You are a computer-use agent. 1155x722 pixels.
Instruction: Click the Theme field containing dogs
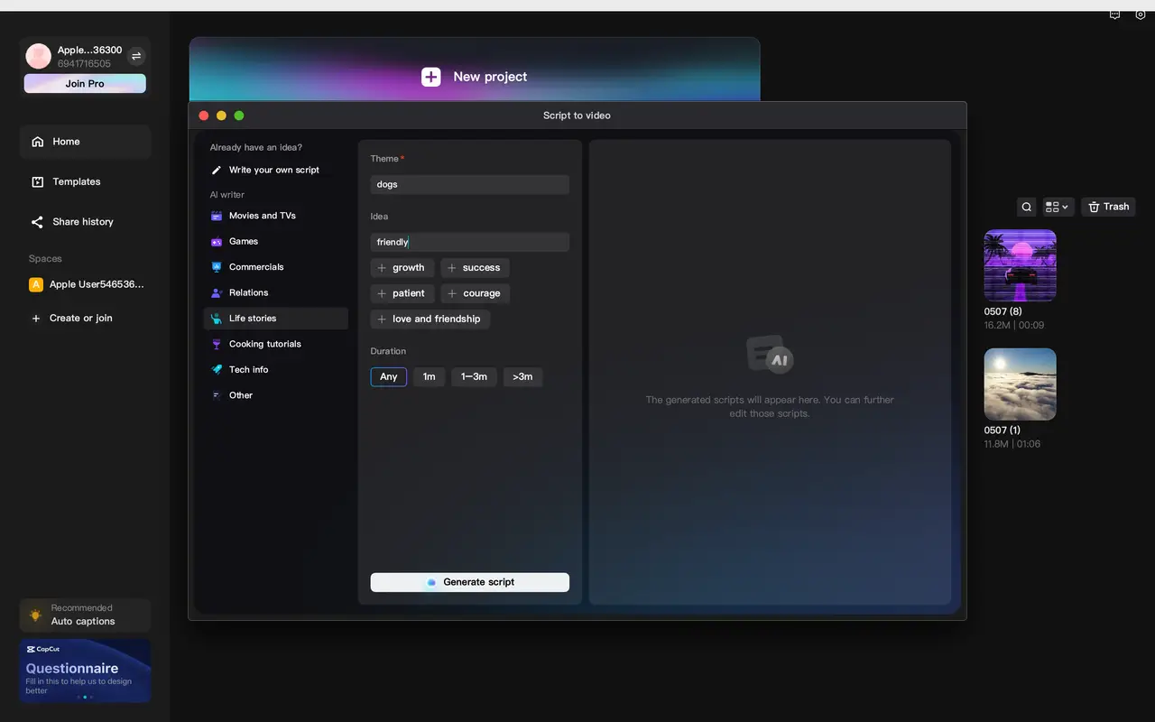click(x=470, y=184)
